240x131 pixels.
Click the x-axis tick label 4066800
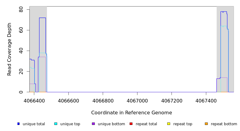click(x=103, y=100)
